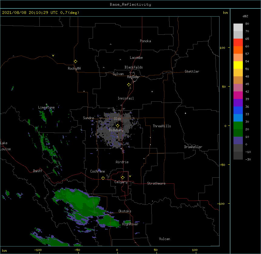This screenshot has width=261, height=254.
Task: Select the magenta 39-42 dBZ legend swatch
Action: point(238,95)
